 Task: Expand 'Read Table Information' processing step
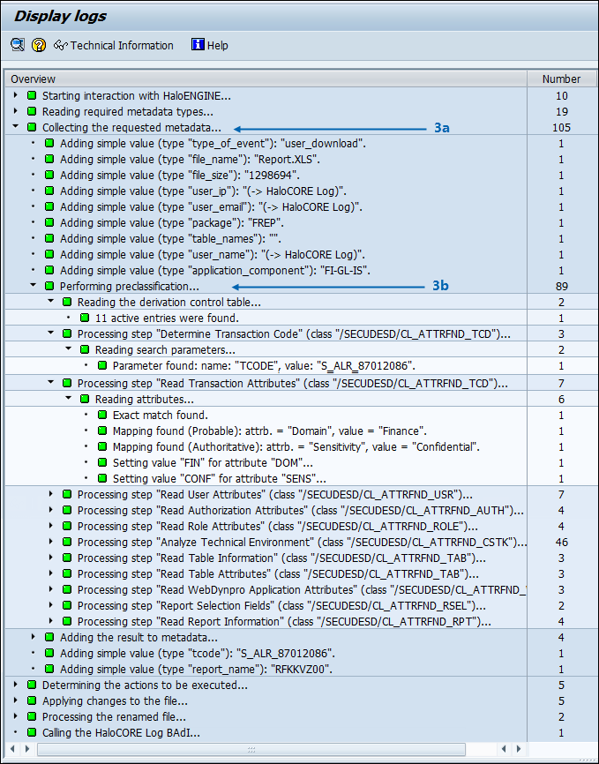pos(50,558)
